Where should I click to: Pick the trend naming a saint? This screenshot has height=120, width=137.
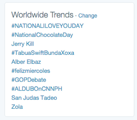click(34, 98)
